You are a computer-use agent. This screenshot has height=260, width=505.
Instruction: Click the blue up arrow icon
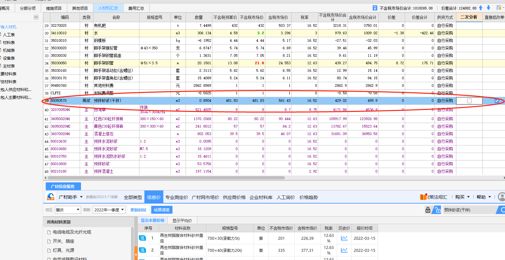click(x=481, y=8)
